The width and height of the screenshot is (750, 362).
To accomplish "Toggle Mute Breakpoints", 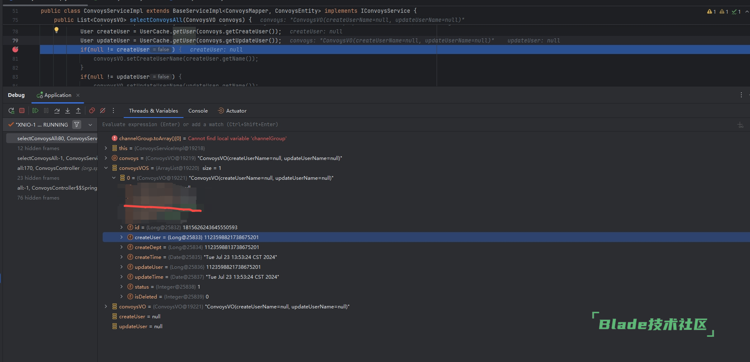I will [x=103, y=110].
